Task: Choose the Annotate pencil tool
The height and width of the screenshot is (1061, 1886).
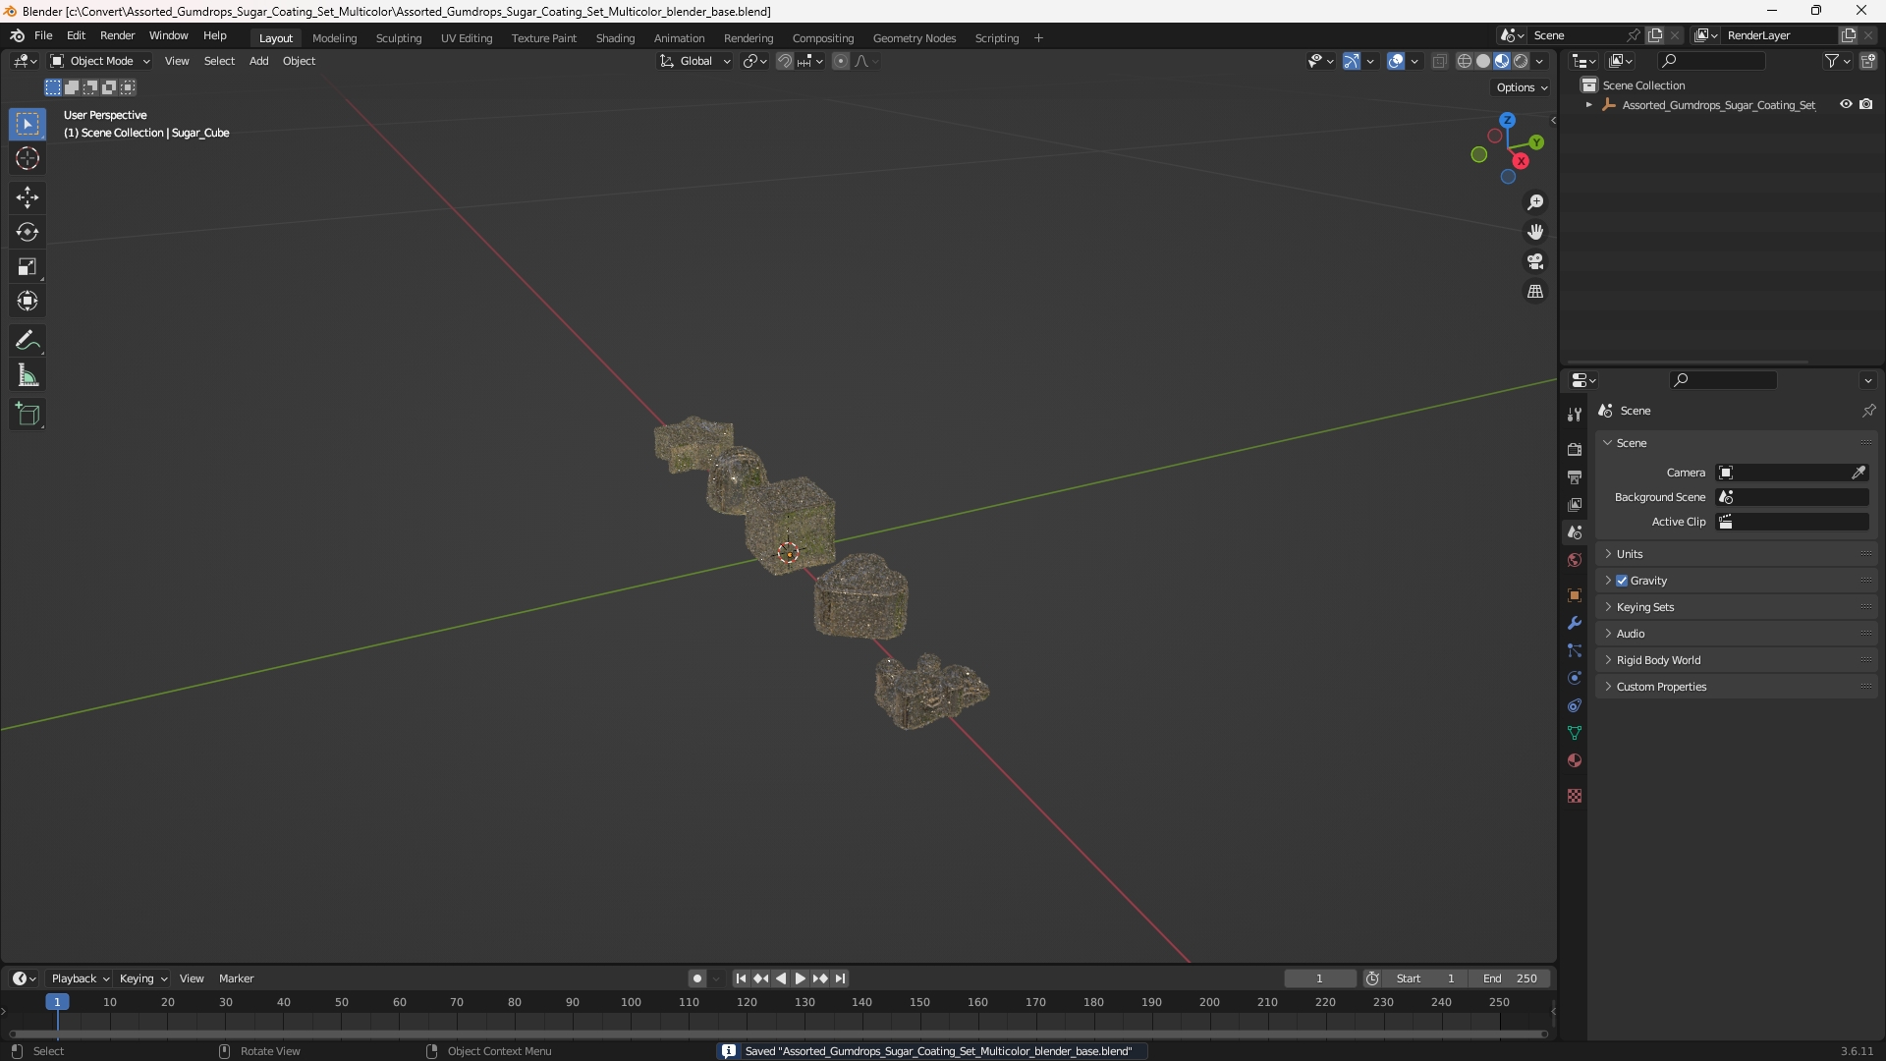Action: pos(28,341)
